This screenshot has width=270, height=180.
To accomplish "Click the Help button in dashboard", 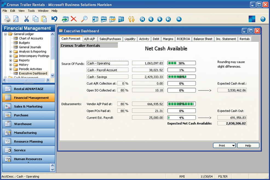I will 248,146.
